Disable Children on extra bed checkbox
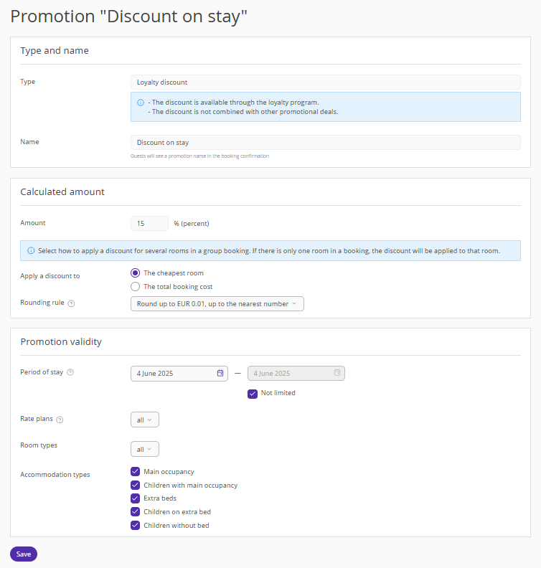 [135, 511]
